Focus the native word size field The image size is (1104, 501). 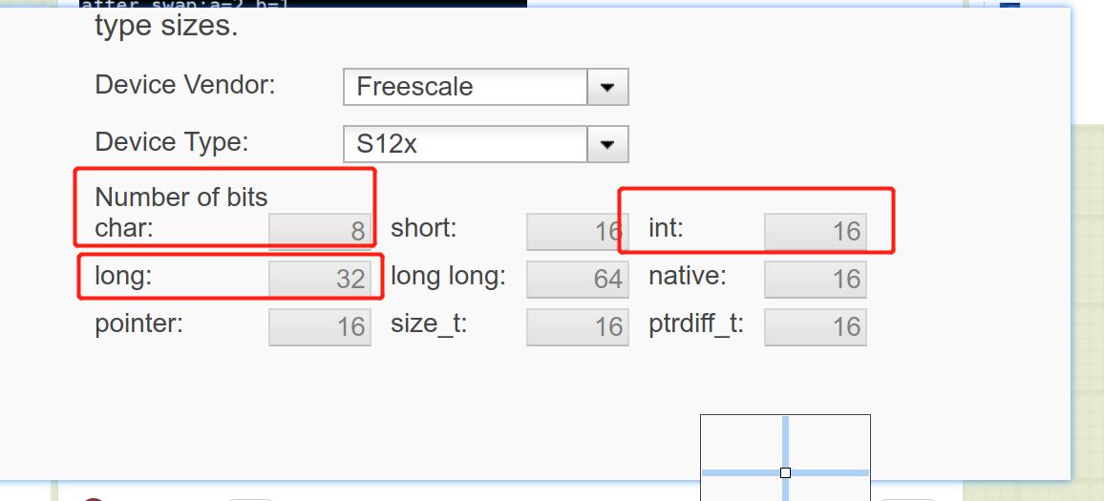coord(816,279)
